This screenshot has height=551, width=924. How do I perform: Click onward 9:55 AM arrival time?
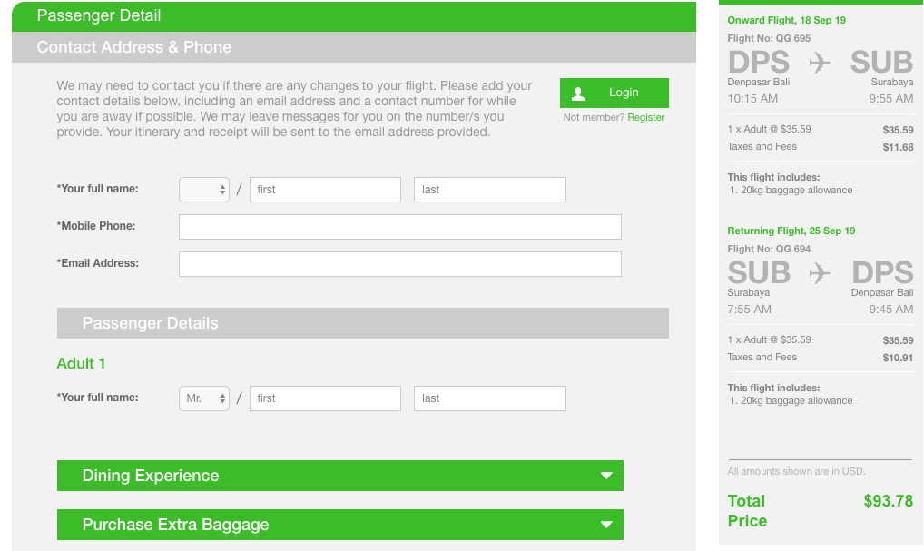pyautogui.click(x=891, y=98)
